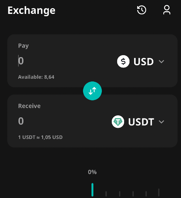Set slider to the third tick mark
This screenshot has height=198, width=181.
click(120, 194)
